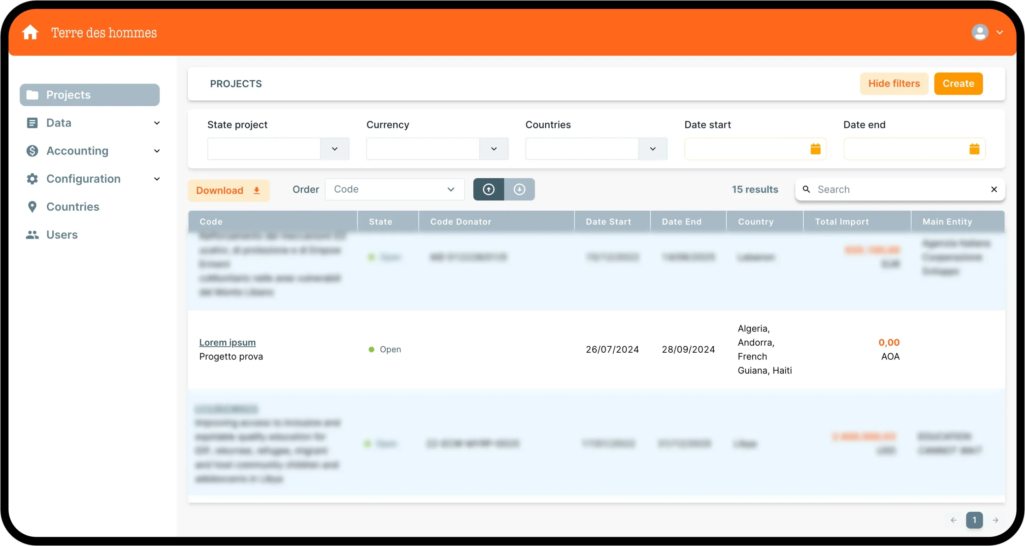Open Users sidebar item
This screenshot has width=1025, height=546.
[x=62, y=235]
